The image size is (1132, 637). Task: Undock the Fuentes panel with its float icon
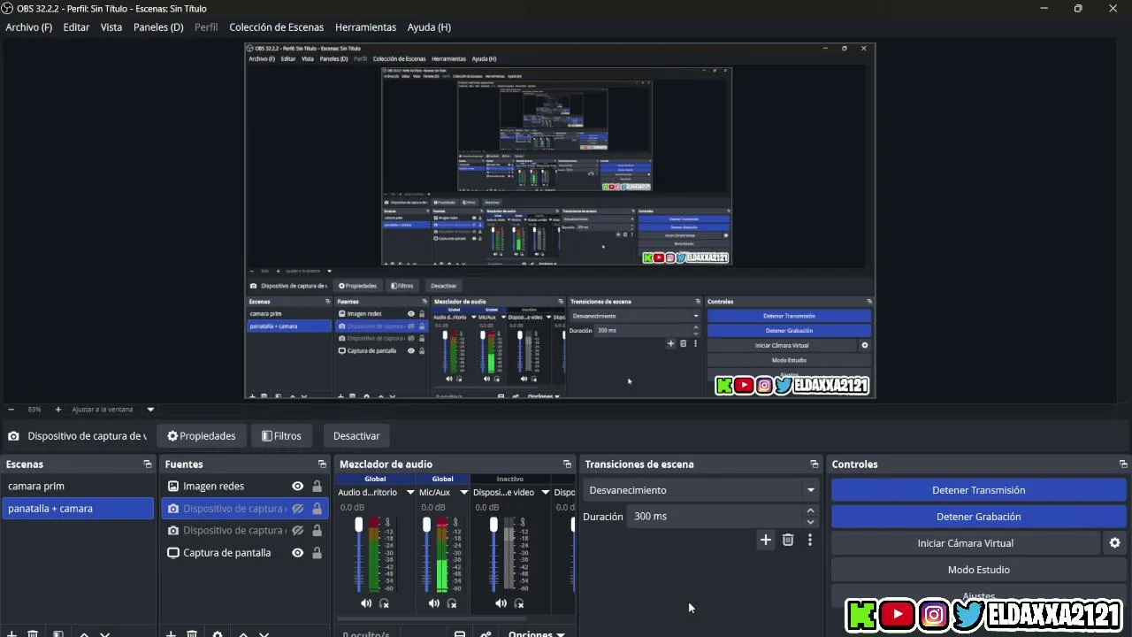pos(322,464)
